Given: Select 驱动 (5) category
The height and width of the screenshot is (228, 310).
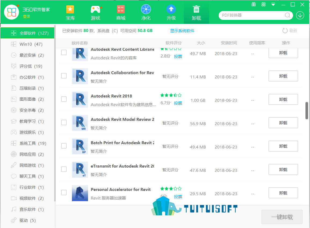Looking at the screenshot, I should click(27, 220).
